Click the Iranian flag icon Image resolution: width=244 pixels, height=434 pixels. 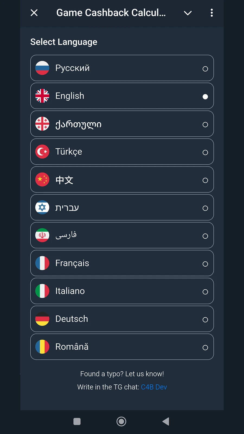click(42, 235)
